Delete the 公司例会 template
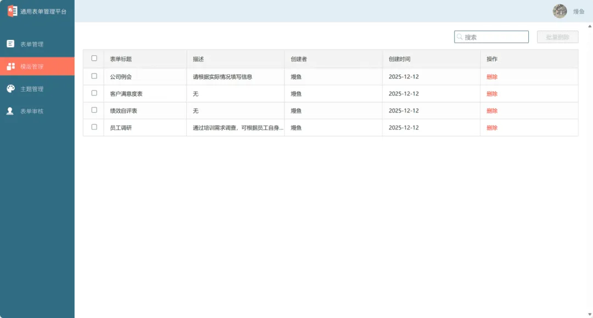593x318 pixels. point(492,77)
